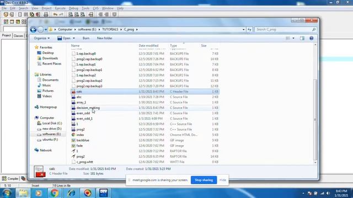Click the Find magnifier icon in Dev-C++ toolbar
The height and width of the screenshot is (198, 353).
[71, 15]
